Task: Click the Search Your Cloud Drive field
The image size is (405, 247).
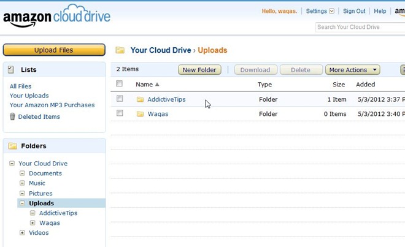Action: (360, 27)
